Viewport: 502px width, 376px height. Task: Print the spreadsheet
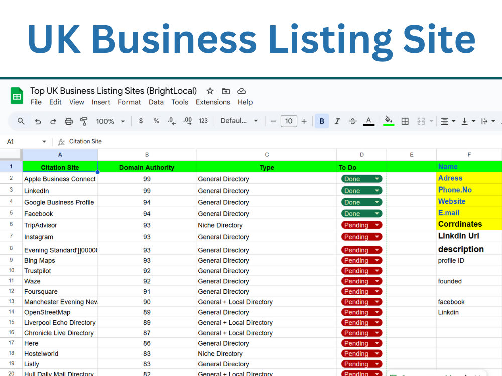click(68, 121)
